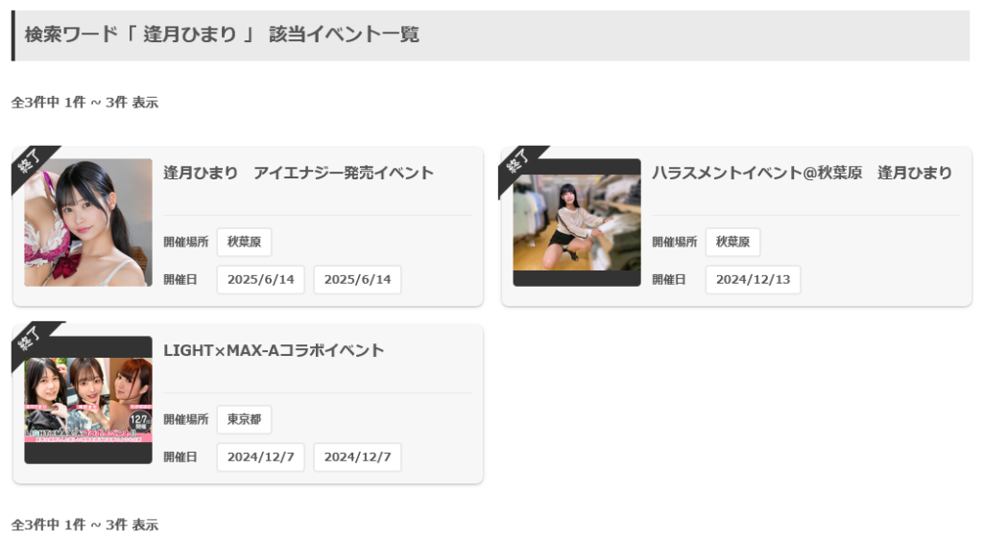
Task: Click the 終了 ribbon on the ハラスメントイベント card
Action: 519,163
